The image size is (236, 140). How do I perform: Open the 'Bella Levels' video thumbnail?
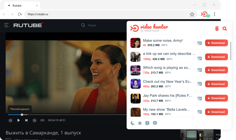point(136,112)
